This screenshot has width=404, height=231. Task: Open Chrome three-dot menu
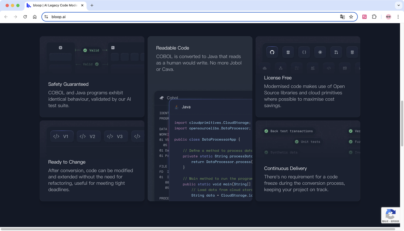pos(398,17)
